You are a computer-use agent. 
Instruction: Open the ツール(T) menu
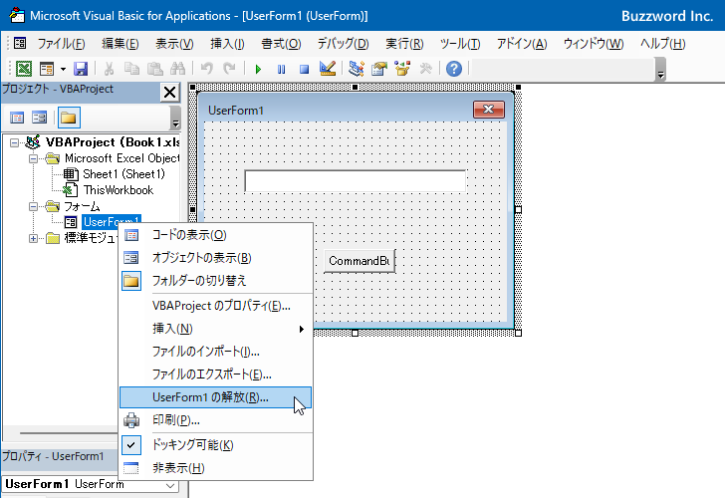tap(460, 44)
